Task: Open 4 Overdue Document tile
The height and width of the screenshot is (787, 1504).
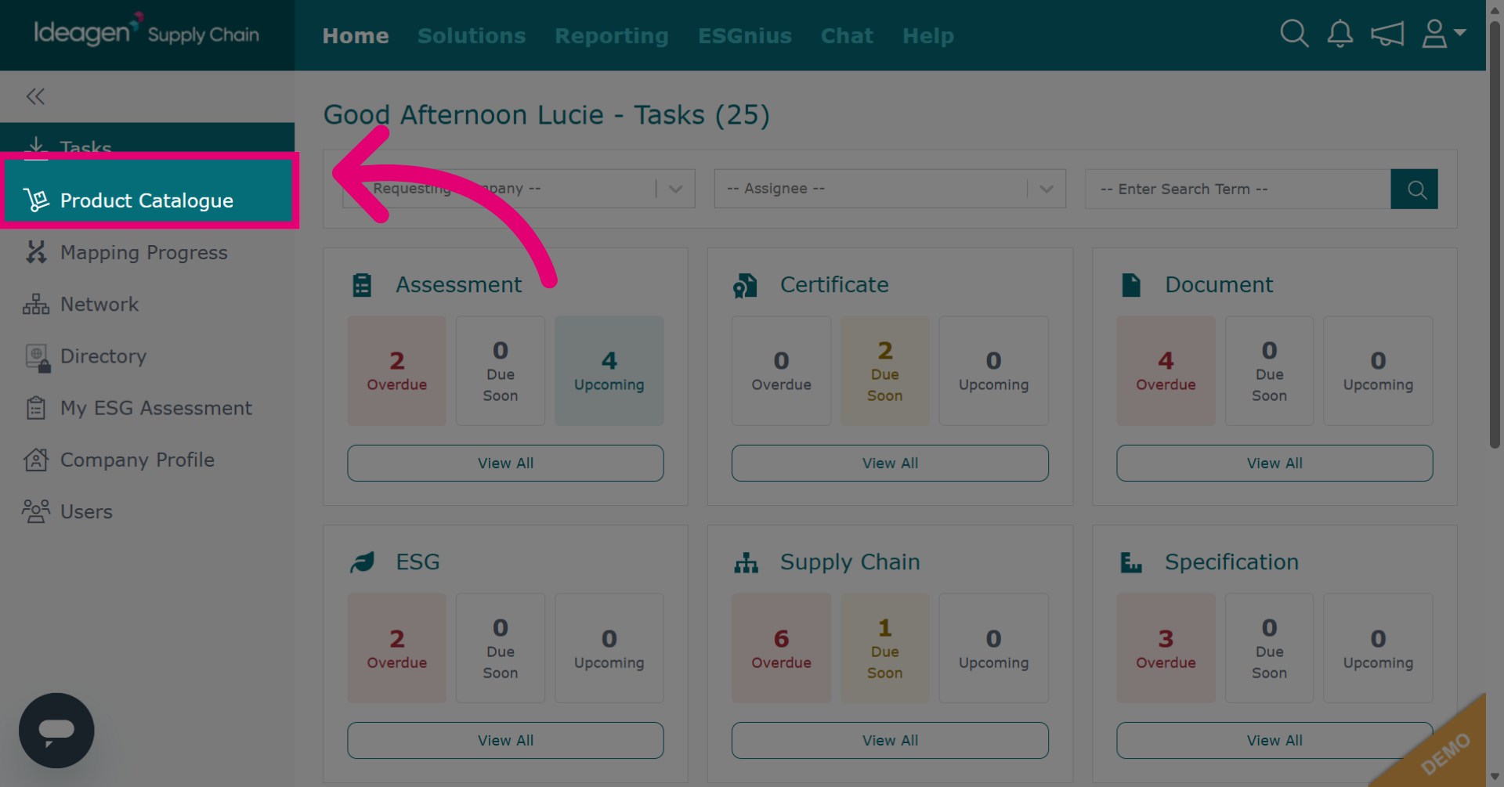Action: (x=1166, y=370)
